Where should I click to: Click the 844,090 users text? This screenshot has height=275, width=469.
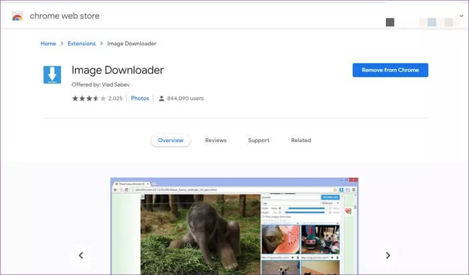186,98
